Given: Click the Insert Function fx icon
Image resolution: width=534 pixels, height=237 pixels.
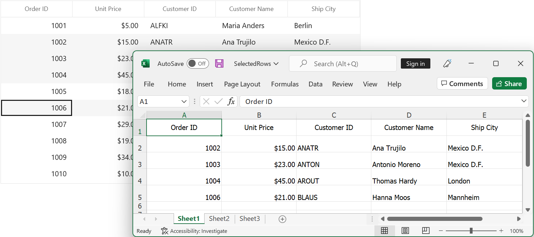Looking at the screenshot, I should [x=231, y=101].
